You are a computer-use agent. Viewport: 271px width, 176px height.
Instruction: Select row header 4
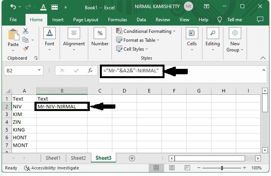pos(7,122)
